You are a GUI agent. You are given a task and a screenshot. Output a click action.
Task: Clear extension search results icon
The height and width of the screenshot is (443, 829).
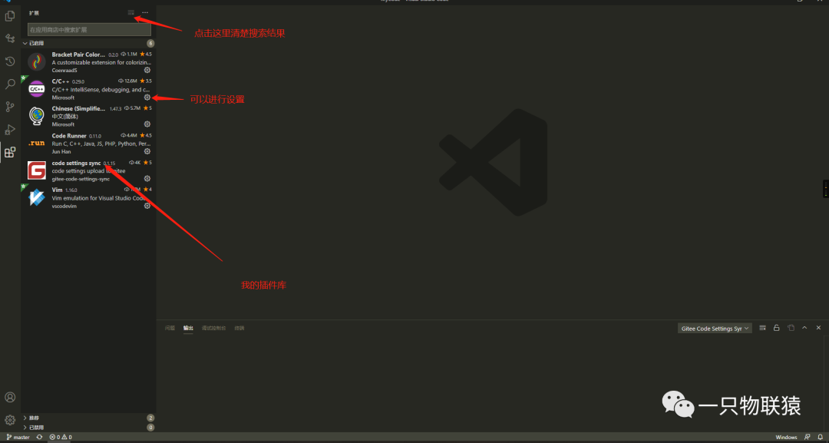pyautogui.click(x=131, y=13)
